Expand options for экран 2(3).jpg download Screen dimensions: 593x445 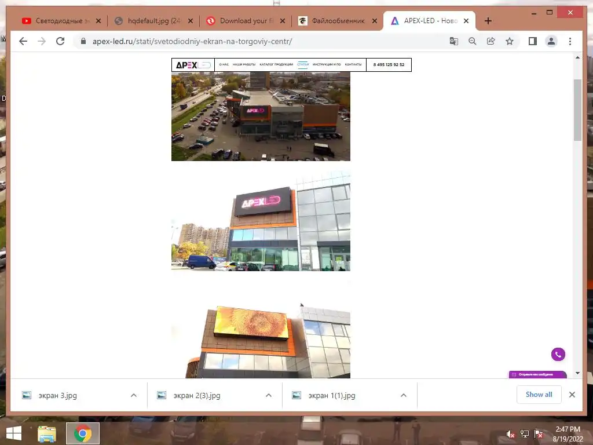pyautogui.click(x=269, y=395)
